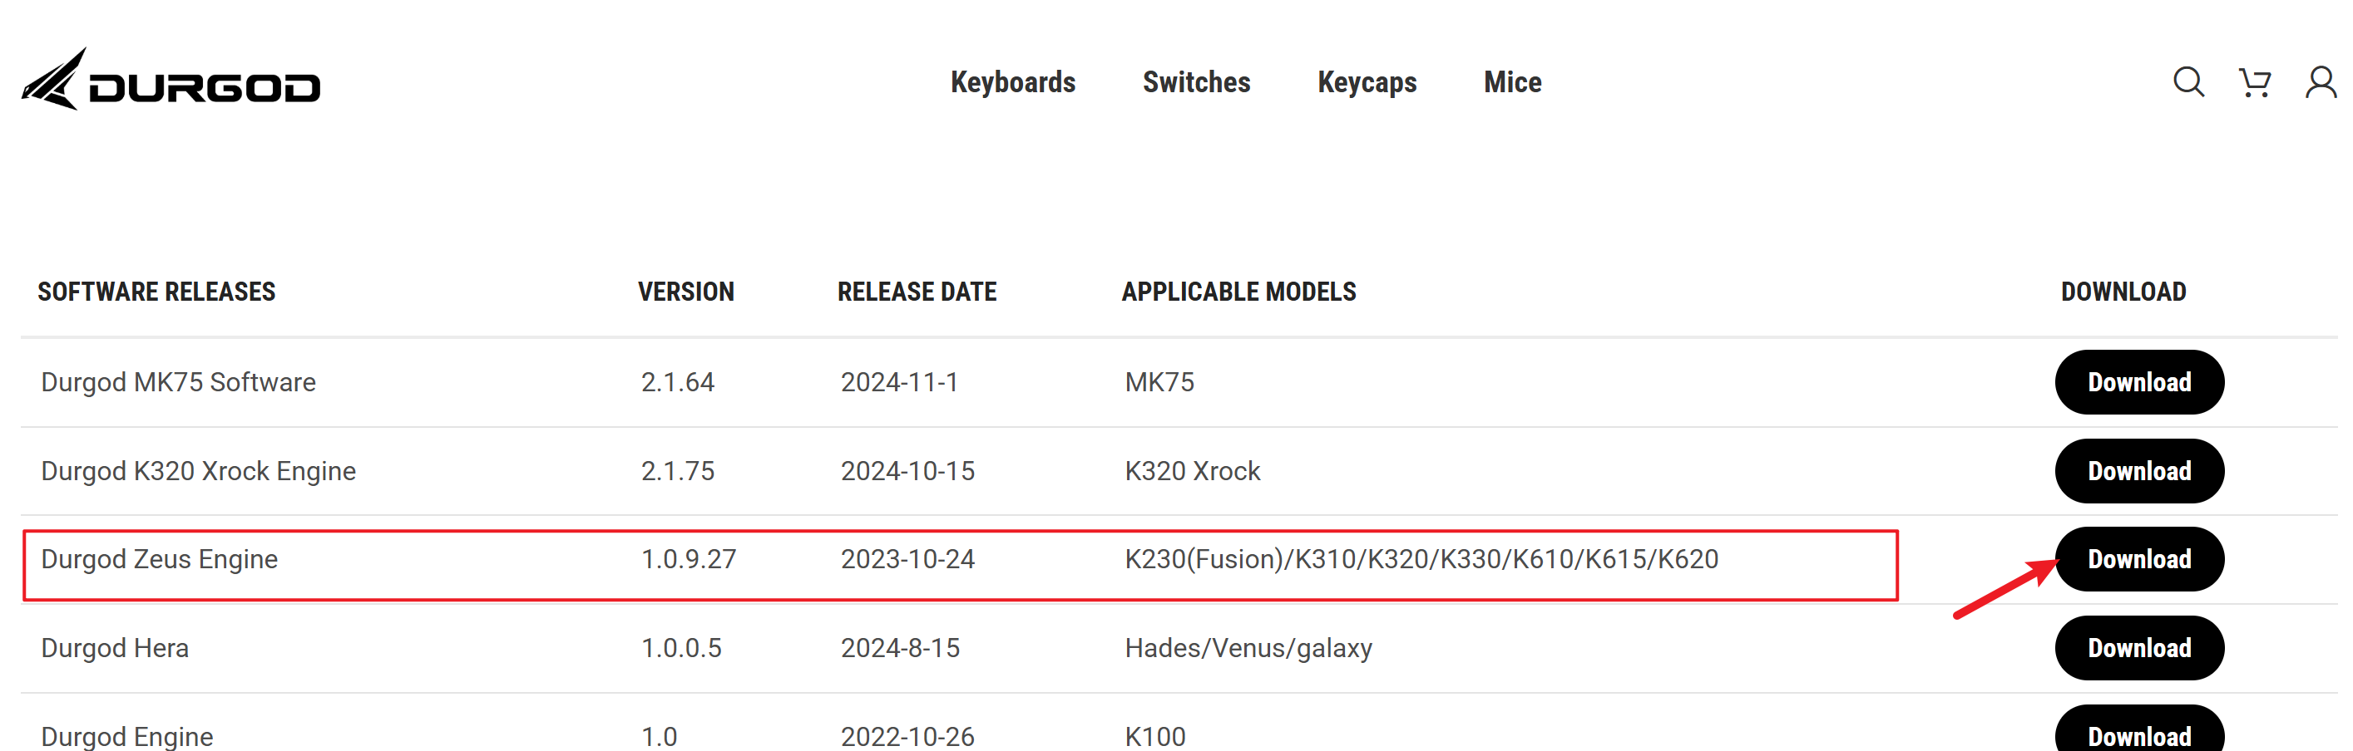Open the shopping cart
This screenshot has width=2353, height=751.
tap(2254, 82)
